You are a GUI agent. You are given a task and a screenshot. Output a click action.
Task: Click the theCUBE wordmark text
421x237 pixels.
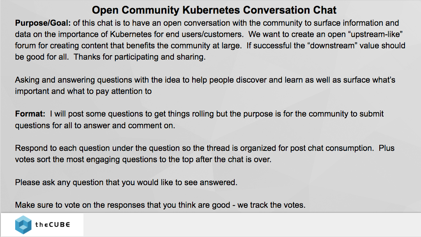53,225
